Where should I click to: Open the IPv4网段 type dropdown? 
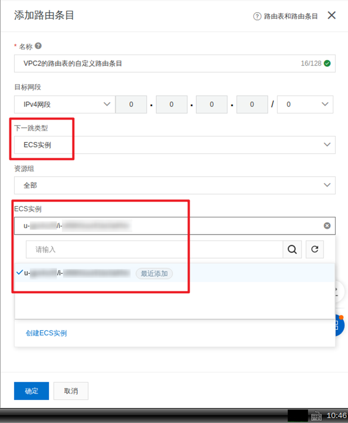64,104
